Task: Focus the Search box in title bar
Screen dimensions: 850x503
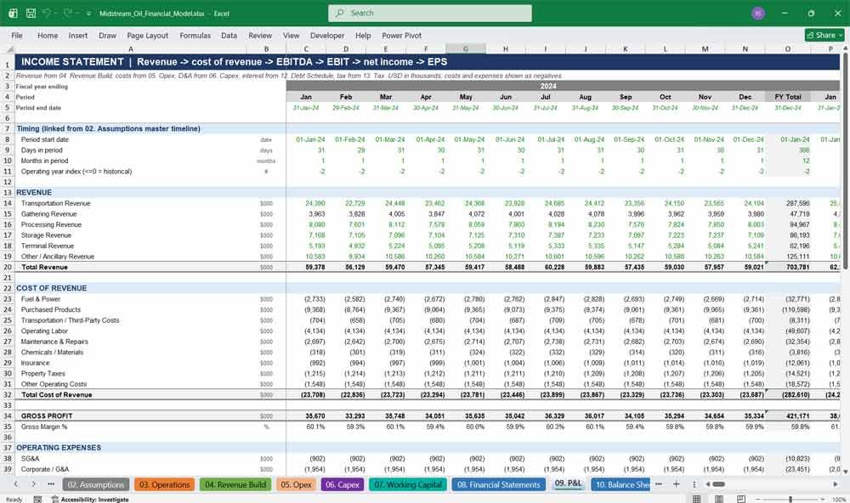Action: click(430, 13)
